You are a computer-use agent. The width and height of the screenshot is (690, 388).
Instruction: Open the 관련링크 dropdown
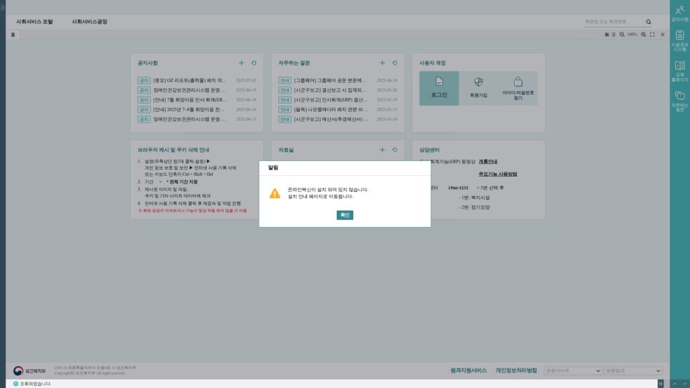(x=633, y=371)
